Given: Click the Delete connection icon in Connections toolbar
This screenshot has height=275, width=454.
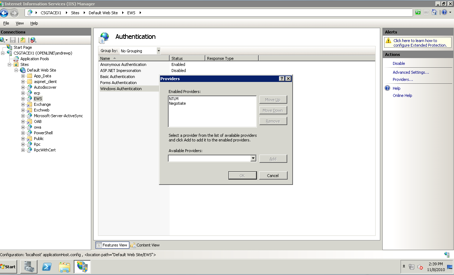Looking at the screenshot, I should [x=33, y=40].
